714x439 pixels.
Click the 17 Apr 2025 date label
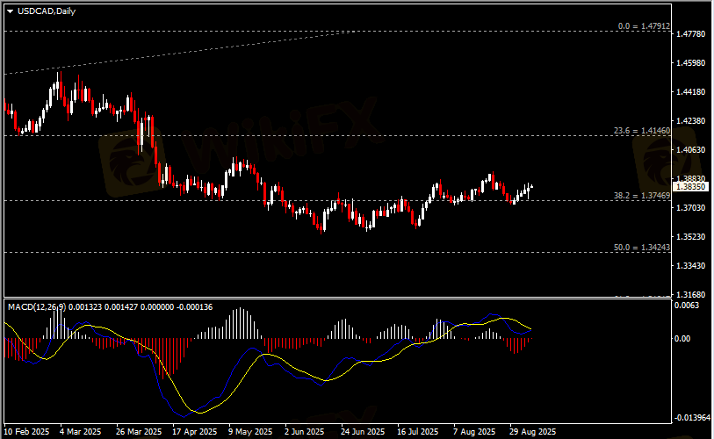coord(195,431)
